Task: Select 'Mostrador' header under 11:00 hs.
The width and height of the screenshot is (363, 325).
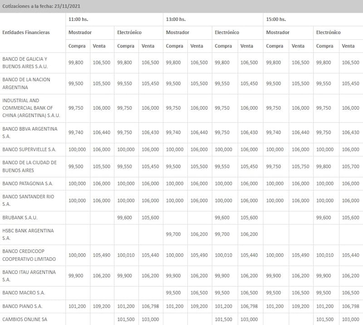Action: click(x=80, y=33)
